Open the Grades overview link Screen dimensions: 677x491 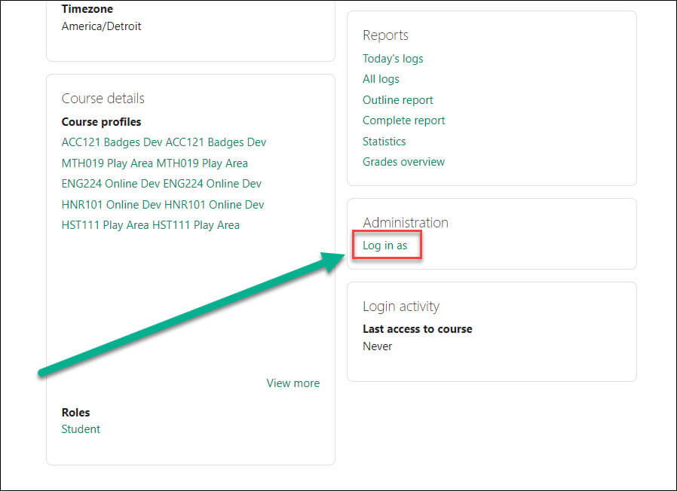coord(403,162)
